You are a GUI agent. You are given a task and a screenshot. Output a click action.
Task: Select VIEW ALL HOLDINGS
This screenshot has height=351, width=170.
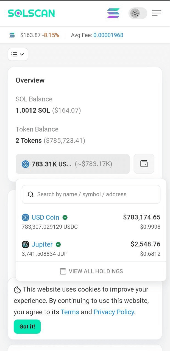point(91,271)
